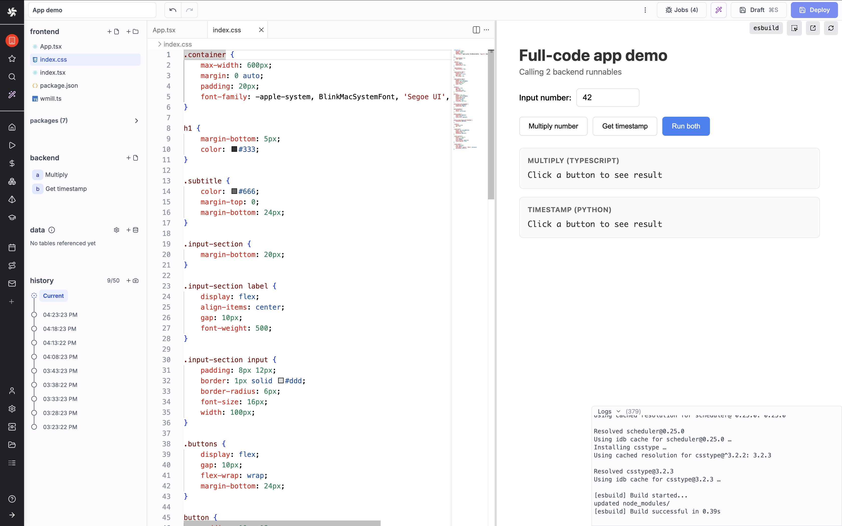
Task: Go to the home workspace icon
Action: click(12, 127)
